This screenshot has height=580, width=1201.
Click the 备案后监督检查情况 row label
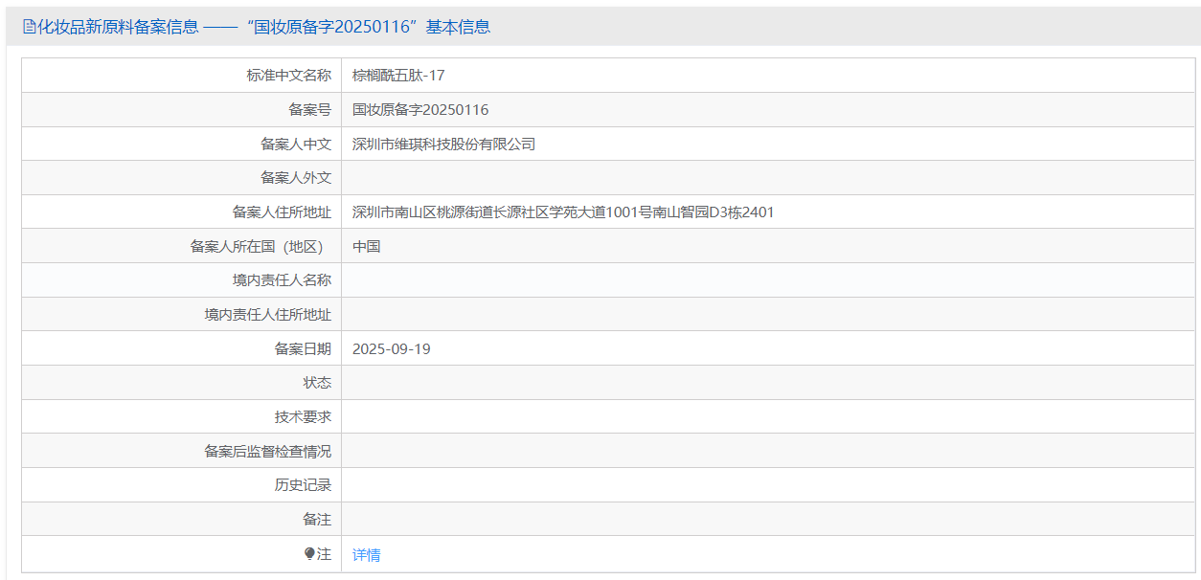[267, 452]
